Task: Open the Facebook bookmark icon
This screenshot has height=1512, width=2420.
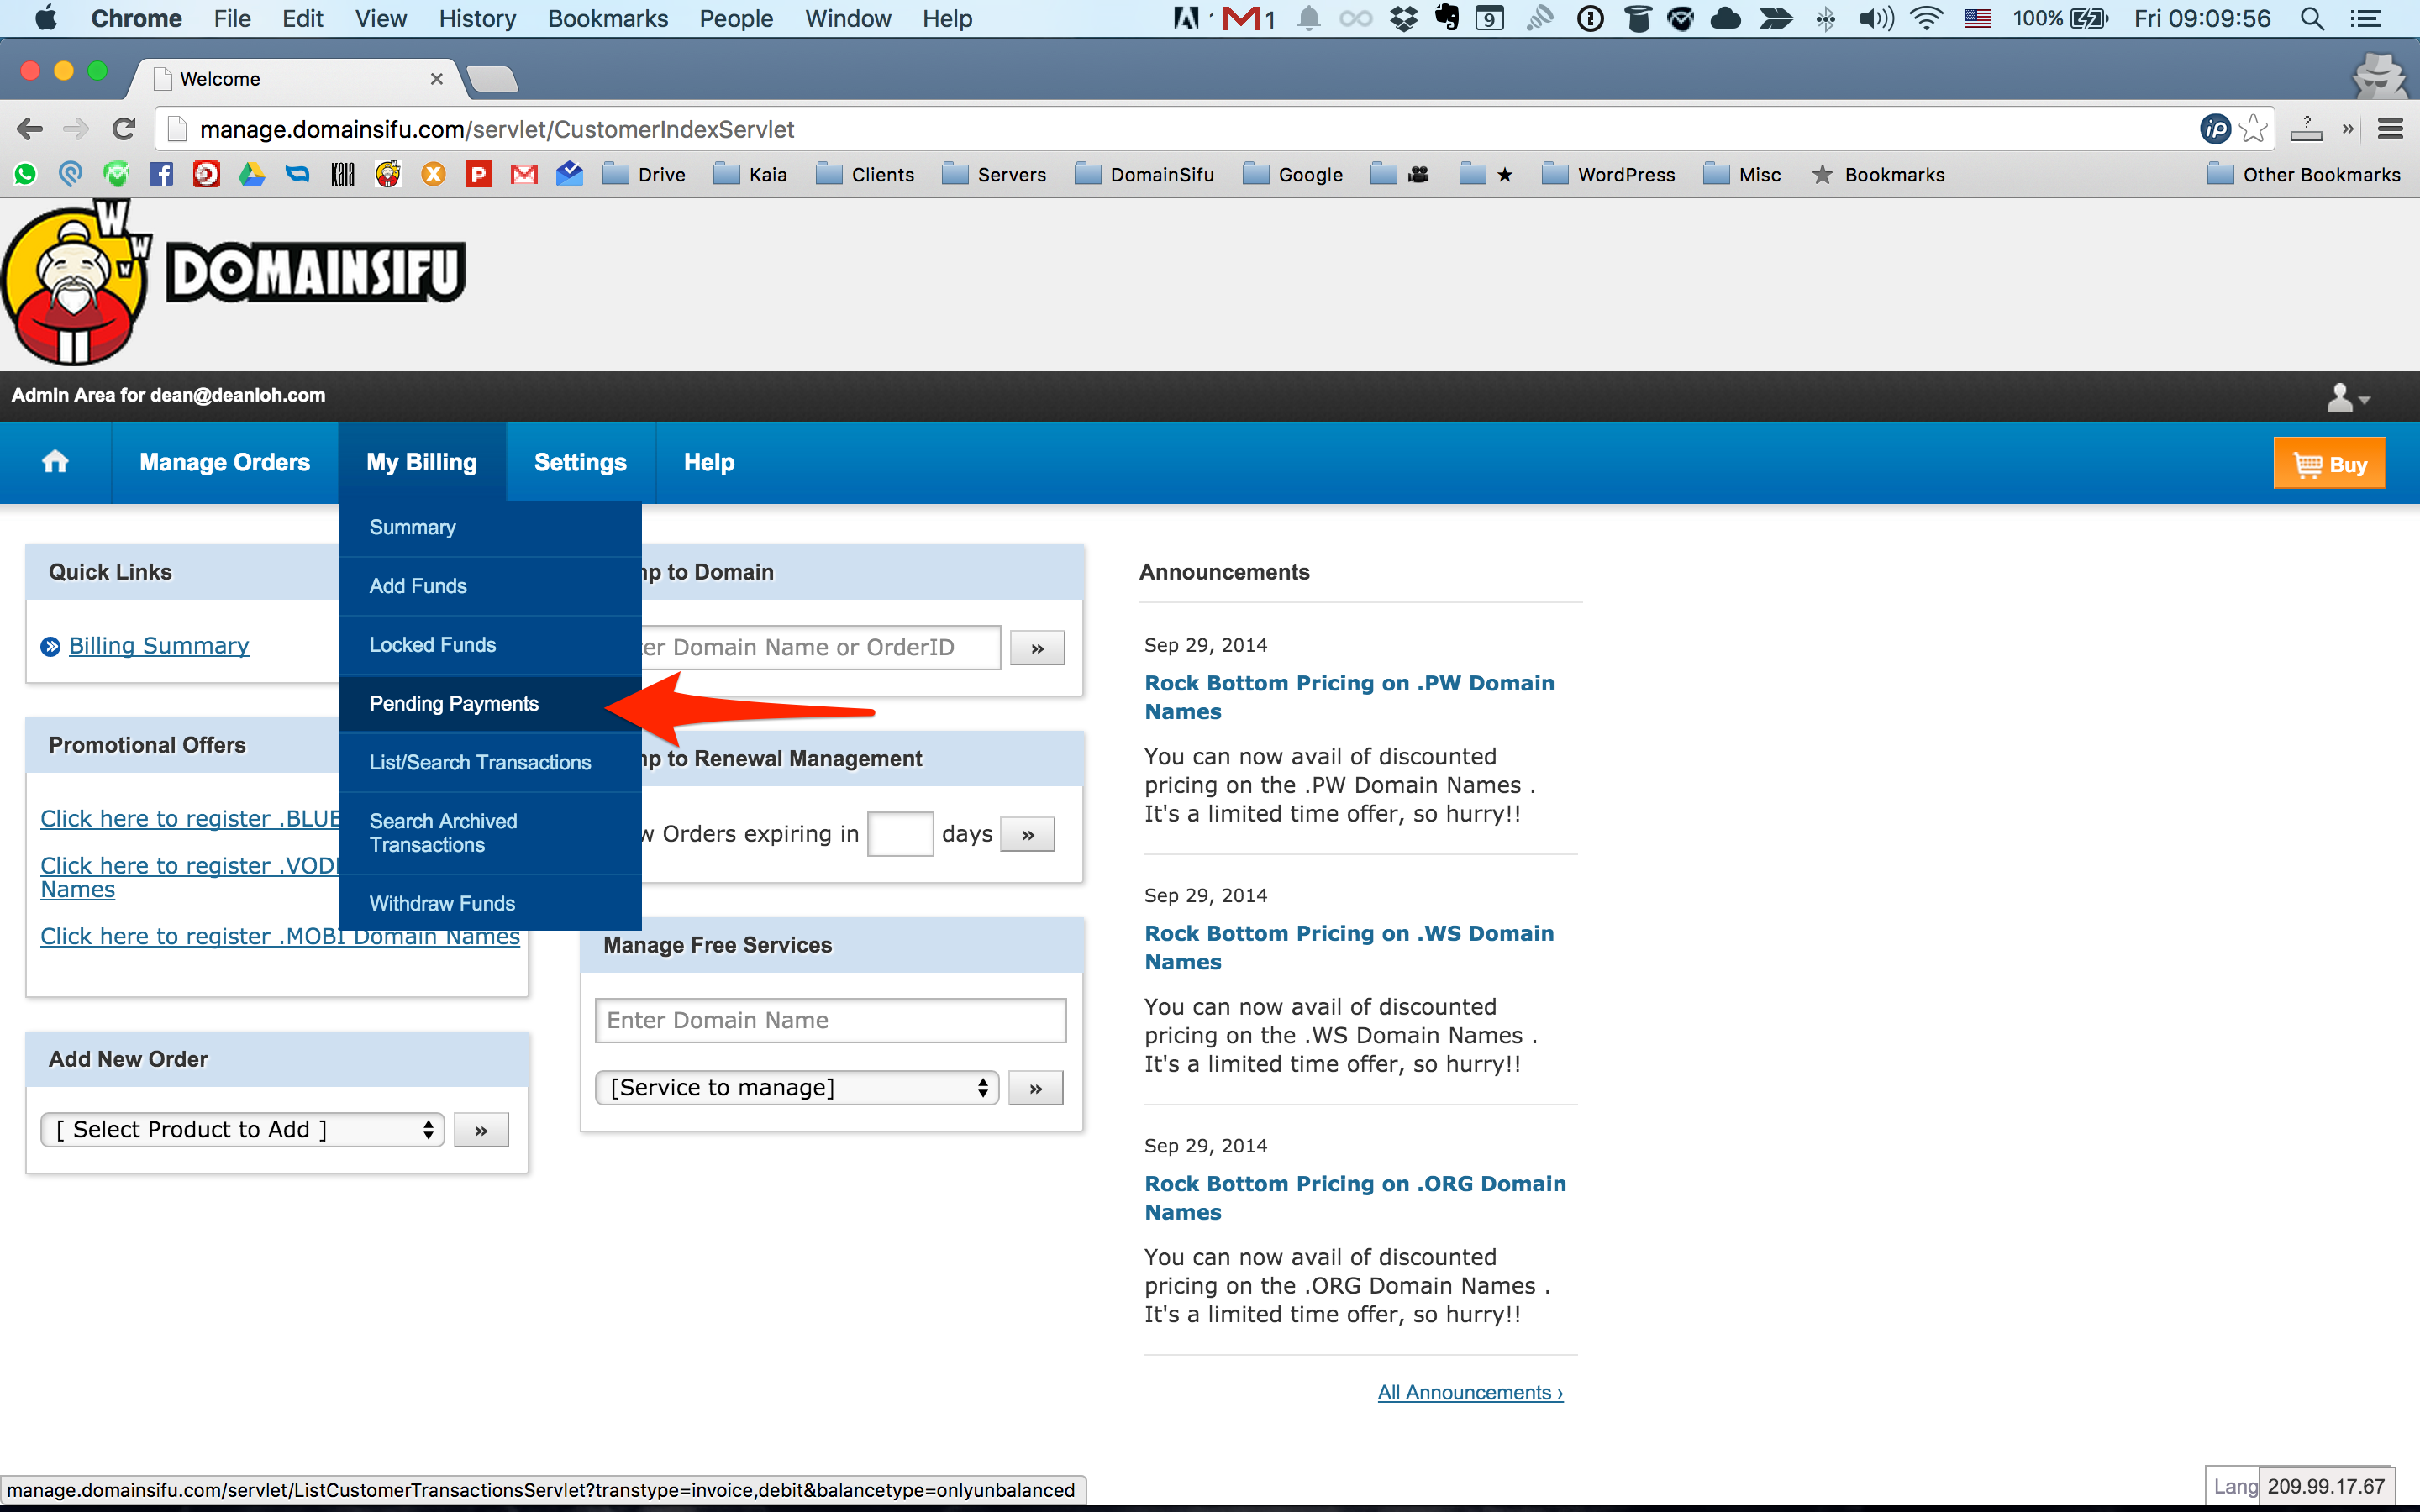Action: point(161,175)
